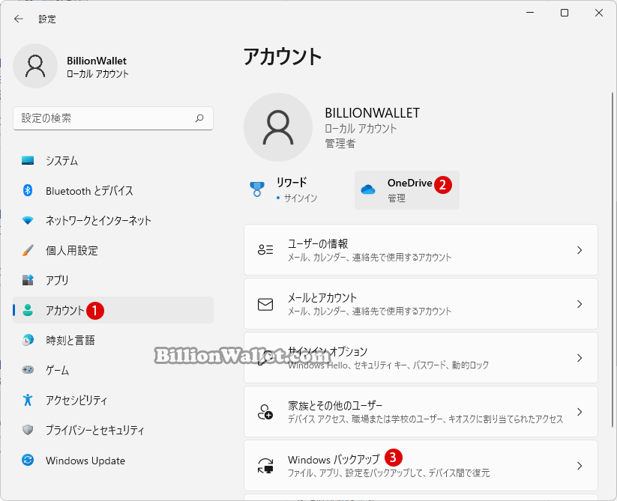Click the ゲーム controller icon
The image size is (617, 501).
click(x=28, y=370)
